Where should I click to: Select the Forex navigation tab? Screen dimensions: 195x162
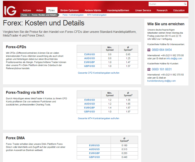(52, 10)
